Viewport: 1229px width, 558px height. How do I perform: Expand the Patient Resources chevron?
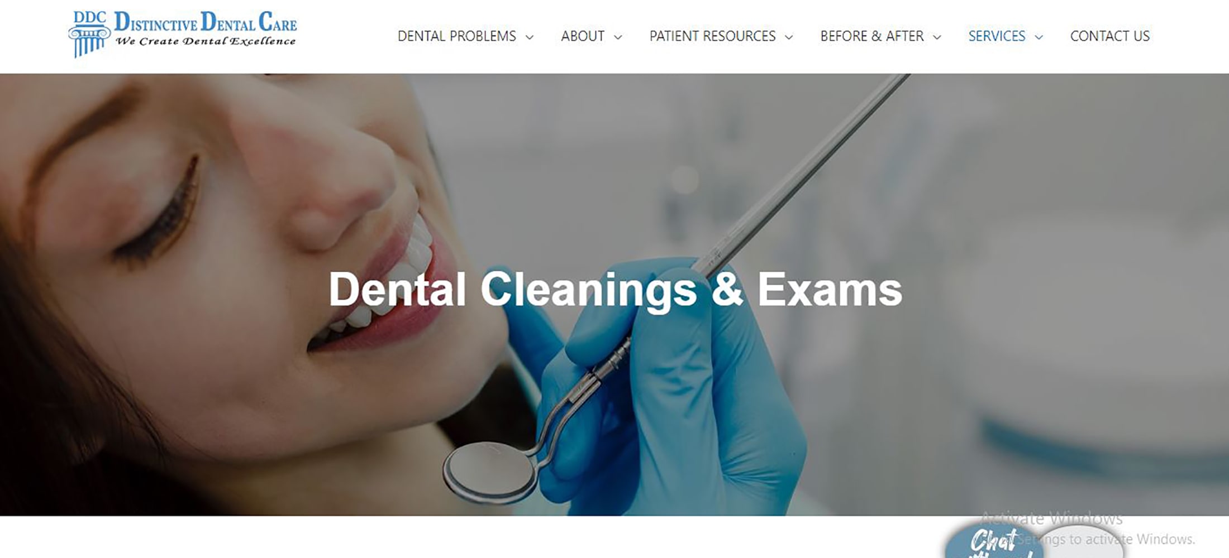[x=789, y=37]
